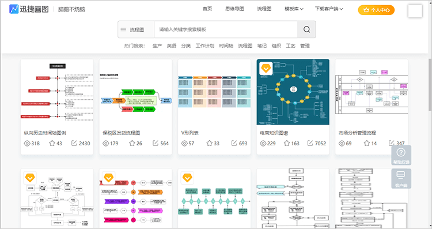The width and height of the screenshot is (432, 229).
Task: Search hot keyword 时间轴
Action: coord(226,46)
